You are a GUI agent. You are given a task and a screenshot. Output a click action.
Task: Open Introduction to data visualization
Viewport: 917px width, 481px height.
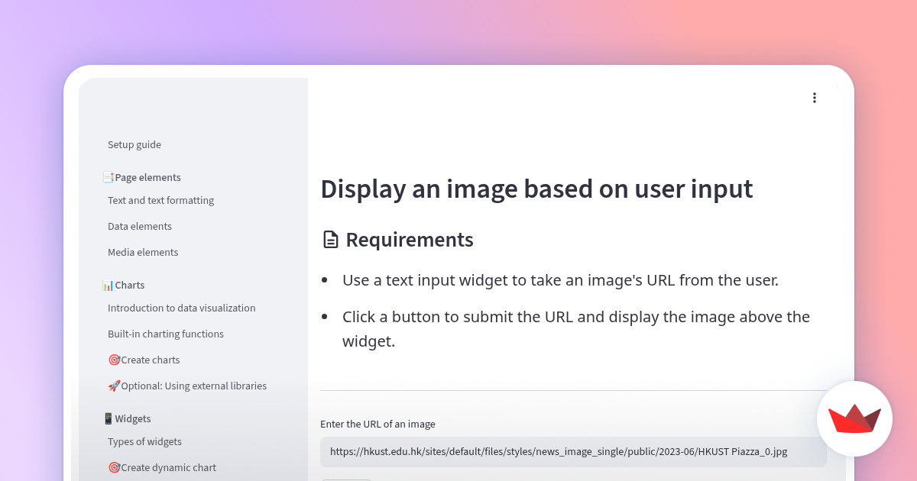(182, 308)
